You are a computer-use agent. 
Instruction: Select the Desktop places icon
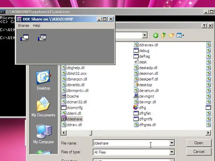click(43, 80)
